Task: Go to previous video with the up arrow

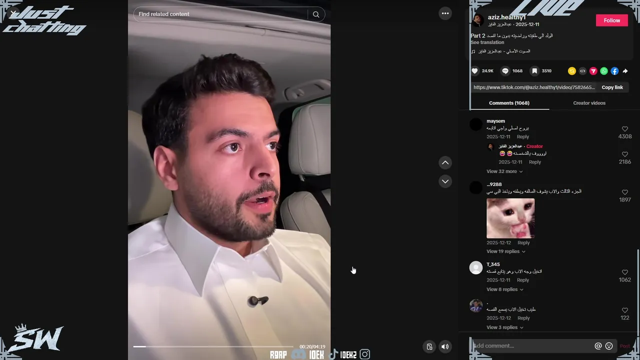Action: coord(445,162)
